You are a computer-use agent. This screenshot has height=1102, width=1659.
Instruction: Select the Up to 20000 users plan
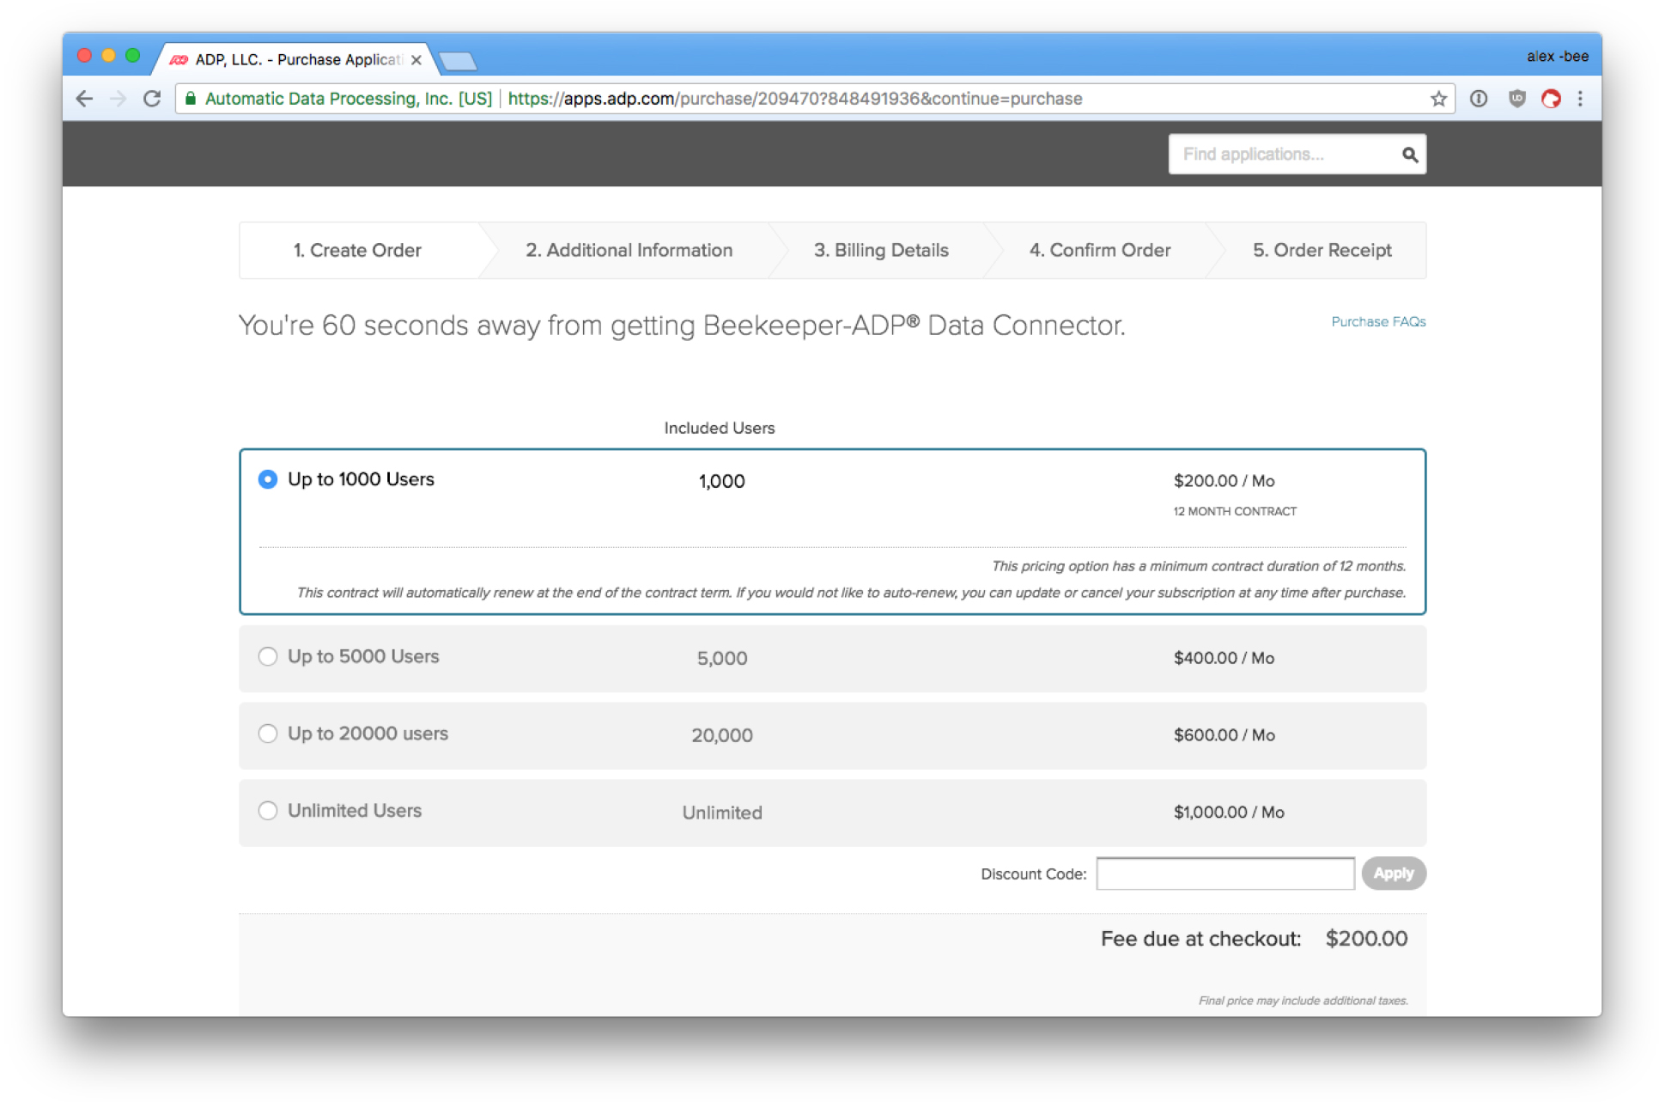click(268, 734)
